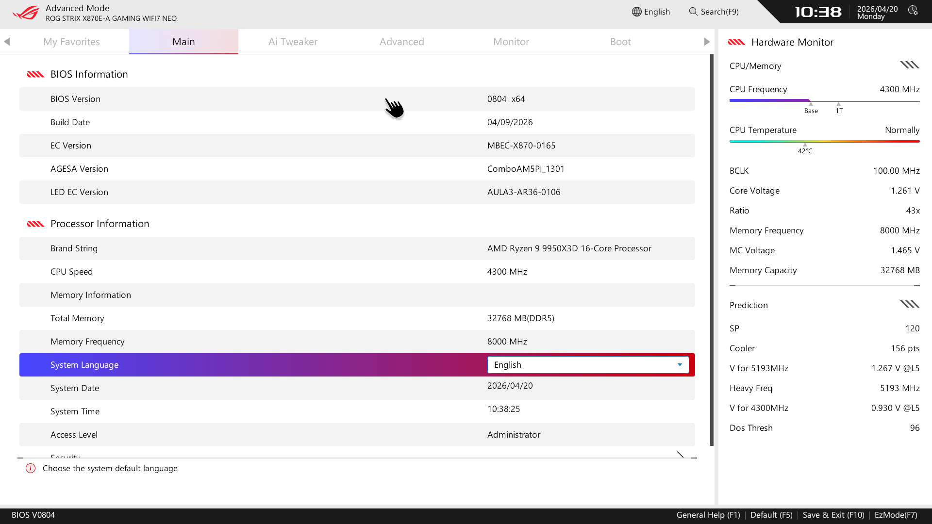Click the ROG logo icon

pyautogui.click(x=26, y=13)
